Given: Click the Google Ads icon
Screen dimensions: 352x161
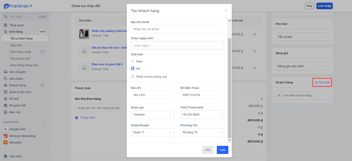Looking at the screenshot, I should (6, 129).
